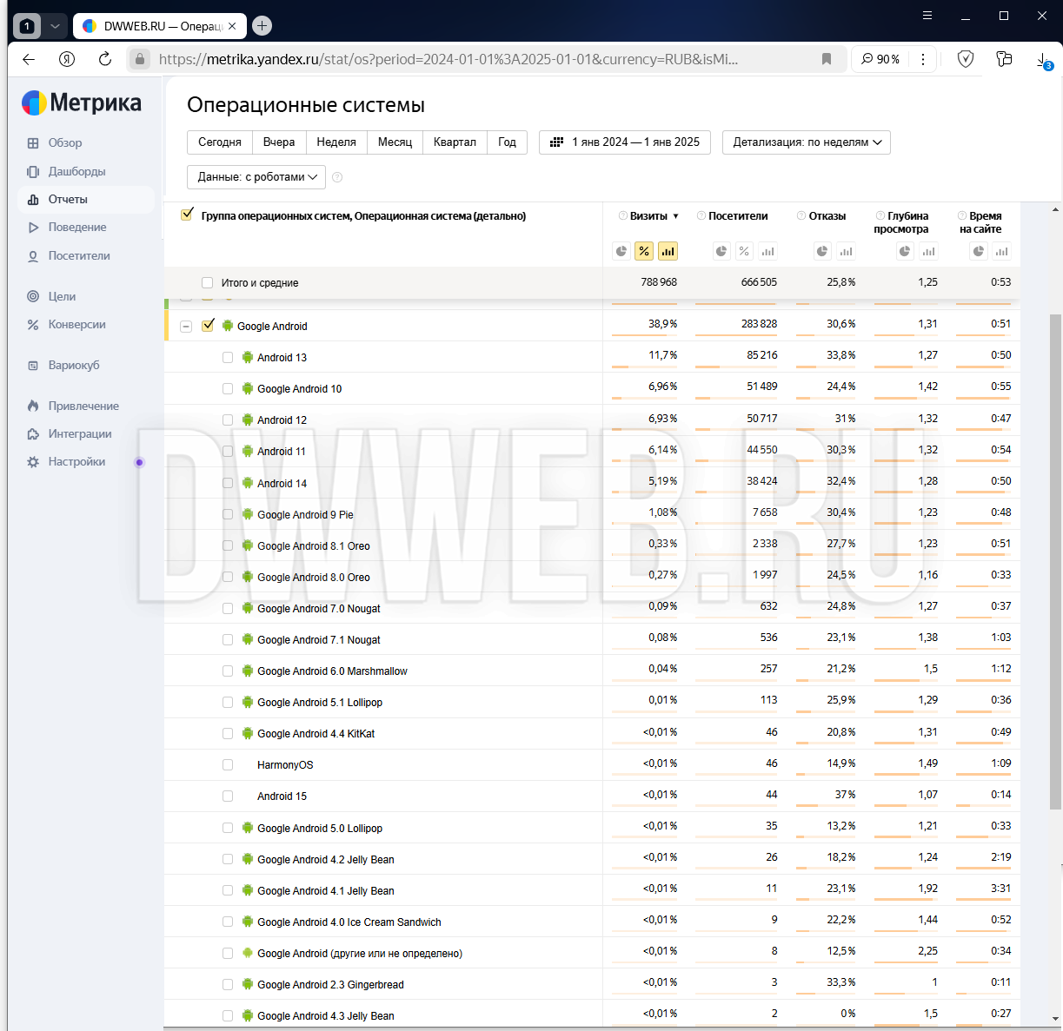Bookmark this page with the bookmark icon

pos(827,59)
